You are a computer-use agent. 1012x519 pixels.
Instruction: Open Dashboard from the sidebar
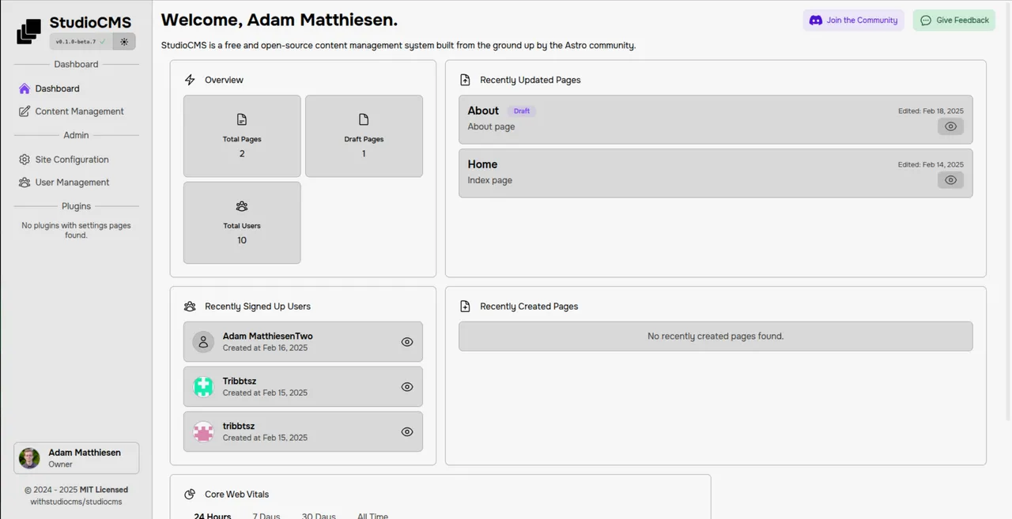point(57,88)
